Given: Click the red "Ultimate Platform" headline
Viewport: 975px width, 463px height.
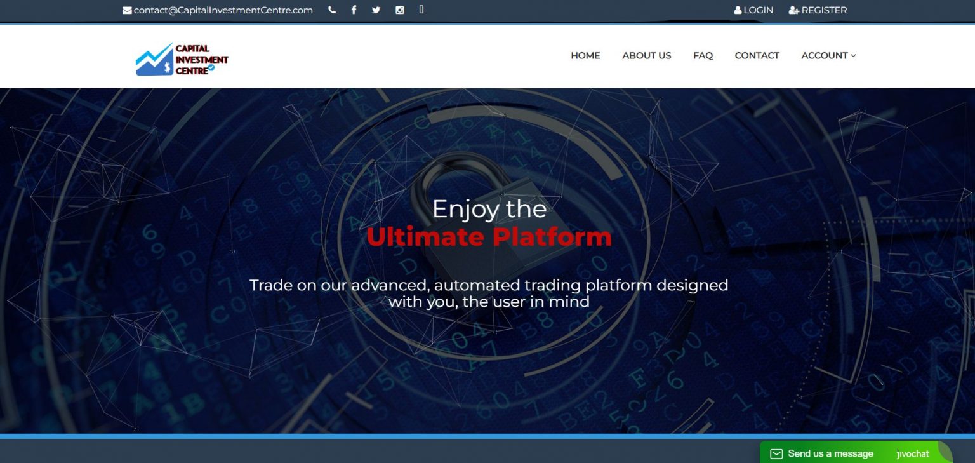Looking at the screenshot, I should coord(489,237).
